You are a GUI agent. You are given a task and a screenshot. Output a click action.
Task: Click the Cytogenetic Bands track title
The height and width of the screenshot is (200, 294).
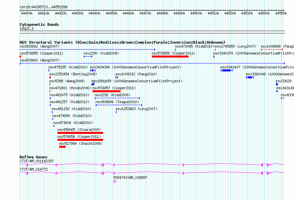coord(39,24)
